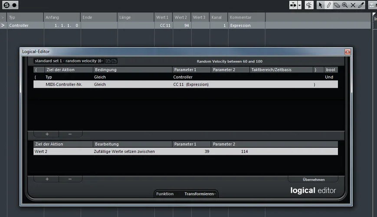This screenshot has height=217, width=377.
Task: Open Gleich condition in MIDI-Controller-Nr. row
Action: tap(100, 85)
